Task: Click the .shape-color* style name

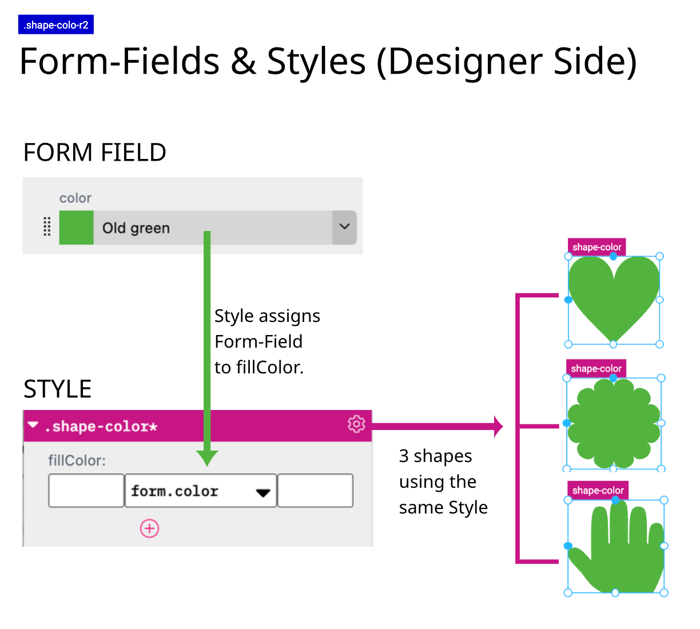Action: pyautogui.click(x=101, y=427)
